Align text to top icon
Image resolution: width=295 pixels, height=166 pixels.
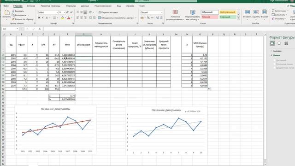[78, 12]
